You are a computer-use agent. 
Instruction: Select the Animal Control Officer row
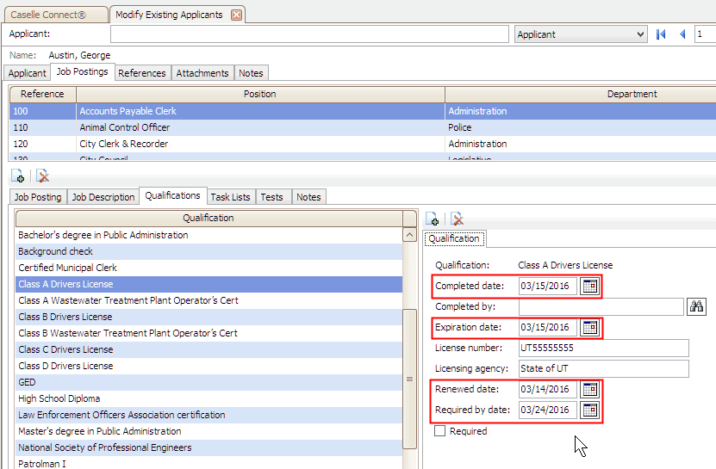pos(124,127)
